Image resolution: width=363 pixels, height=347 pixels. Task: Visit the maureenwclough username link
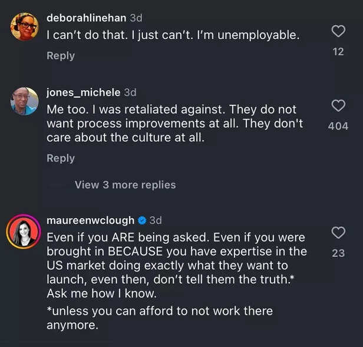[90, 220]
